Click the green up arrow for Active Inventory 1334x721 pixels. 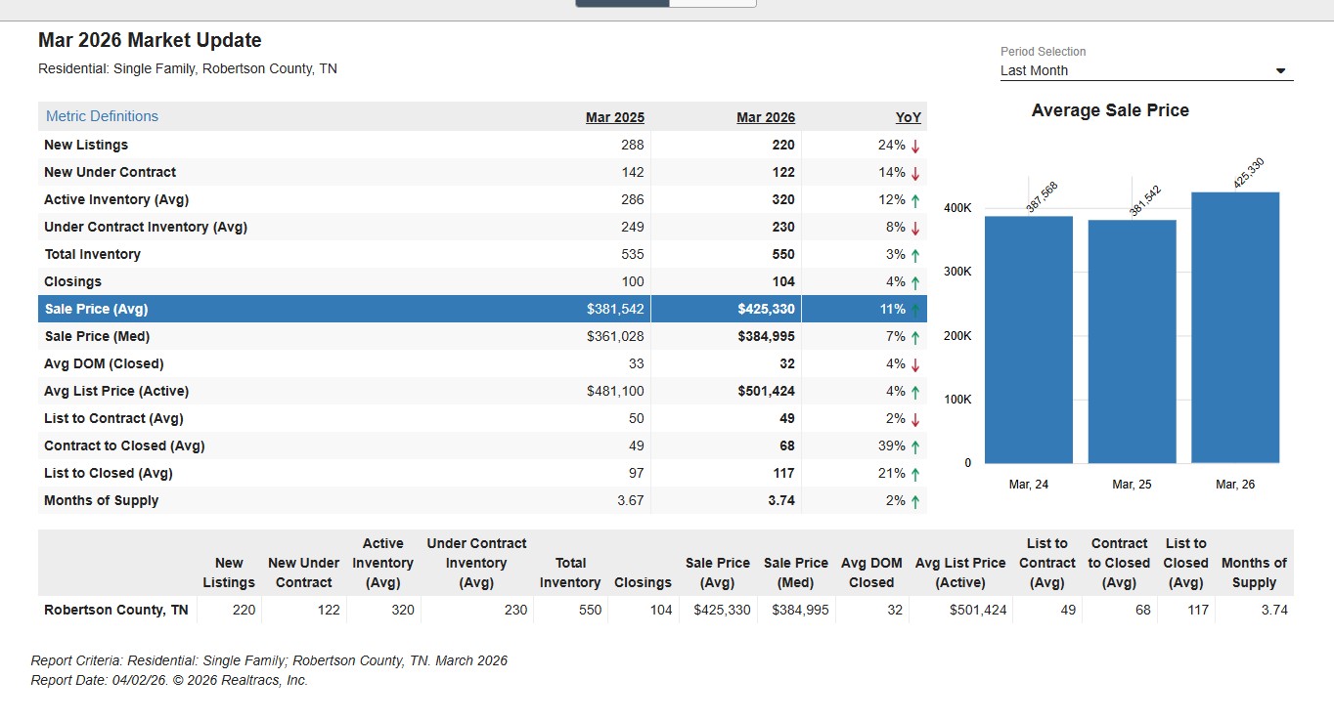click(915, 200)
